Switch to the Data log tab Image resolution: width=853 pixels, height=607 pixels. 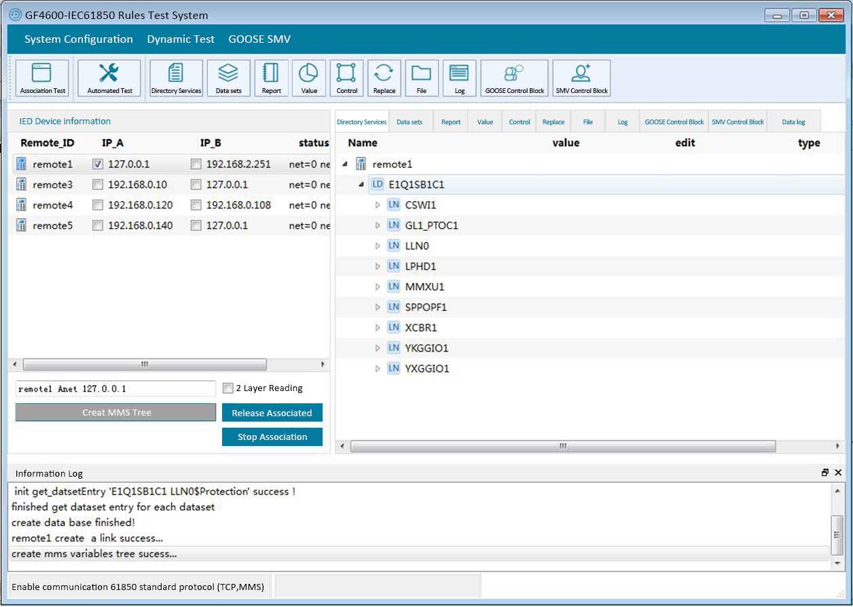pos(793,122)
